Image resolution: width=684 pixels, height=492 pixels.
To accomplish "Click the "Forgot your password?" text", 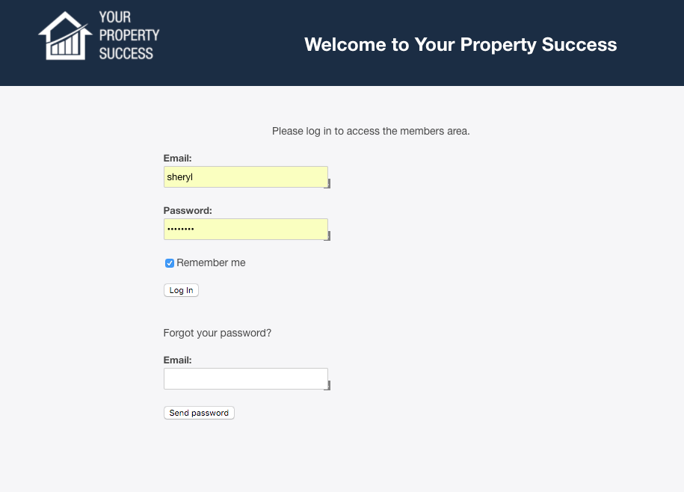I will (218, 333).
